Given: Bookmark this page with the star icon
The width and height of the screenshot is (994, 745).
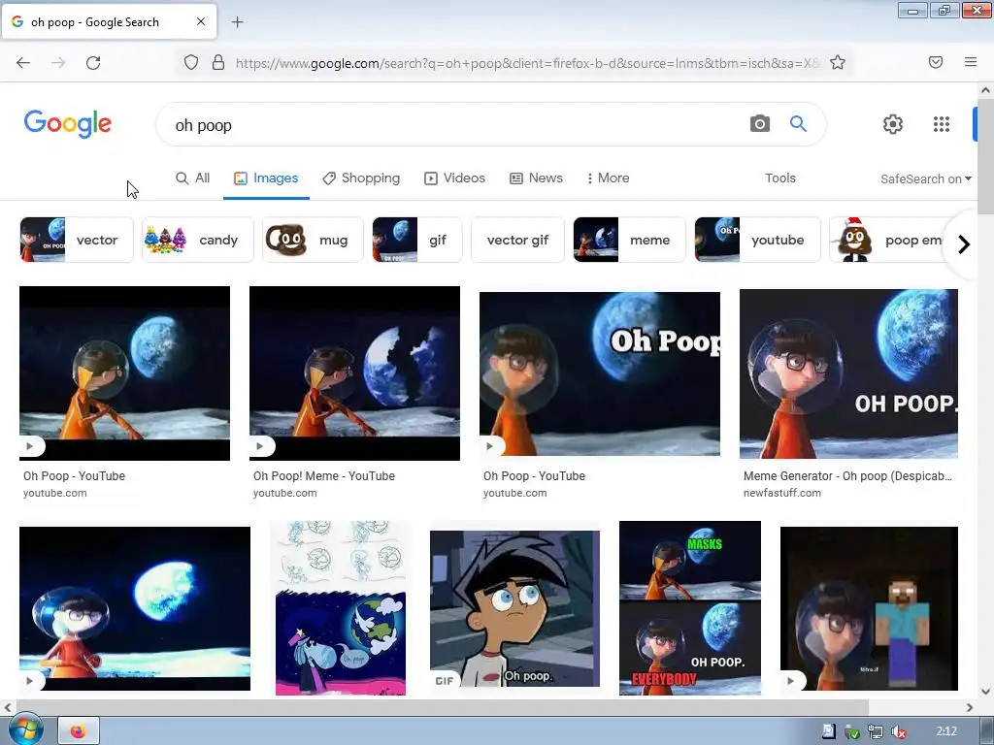Looking at the screenshot, I should coord(838,63).
